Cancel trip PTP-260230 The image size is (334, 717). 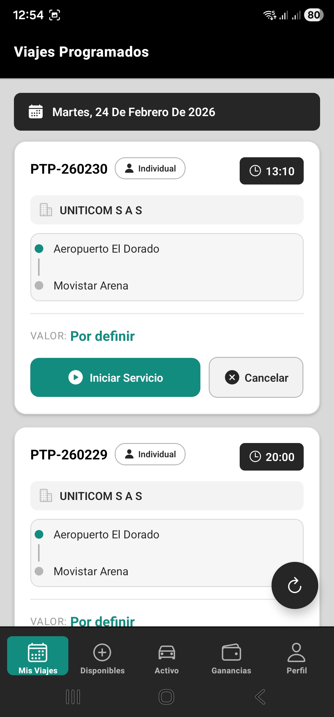pos(256,377)
